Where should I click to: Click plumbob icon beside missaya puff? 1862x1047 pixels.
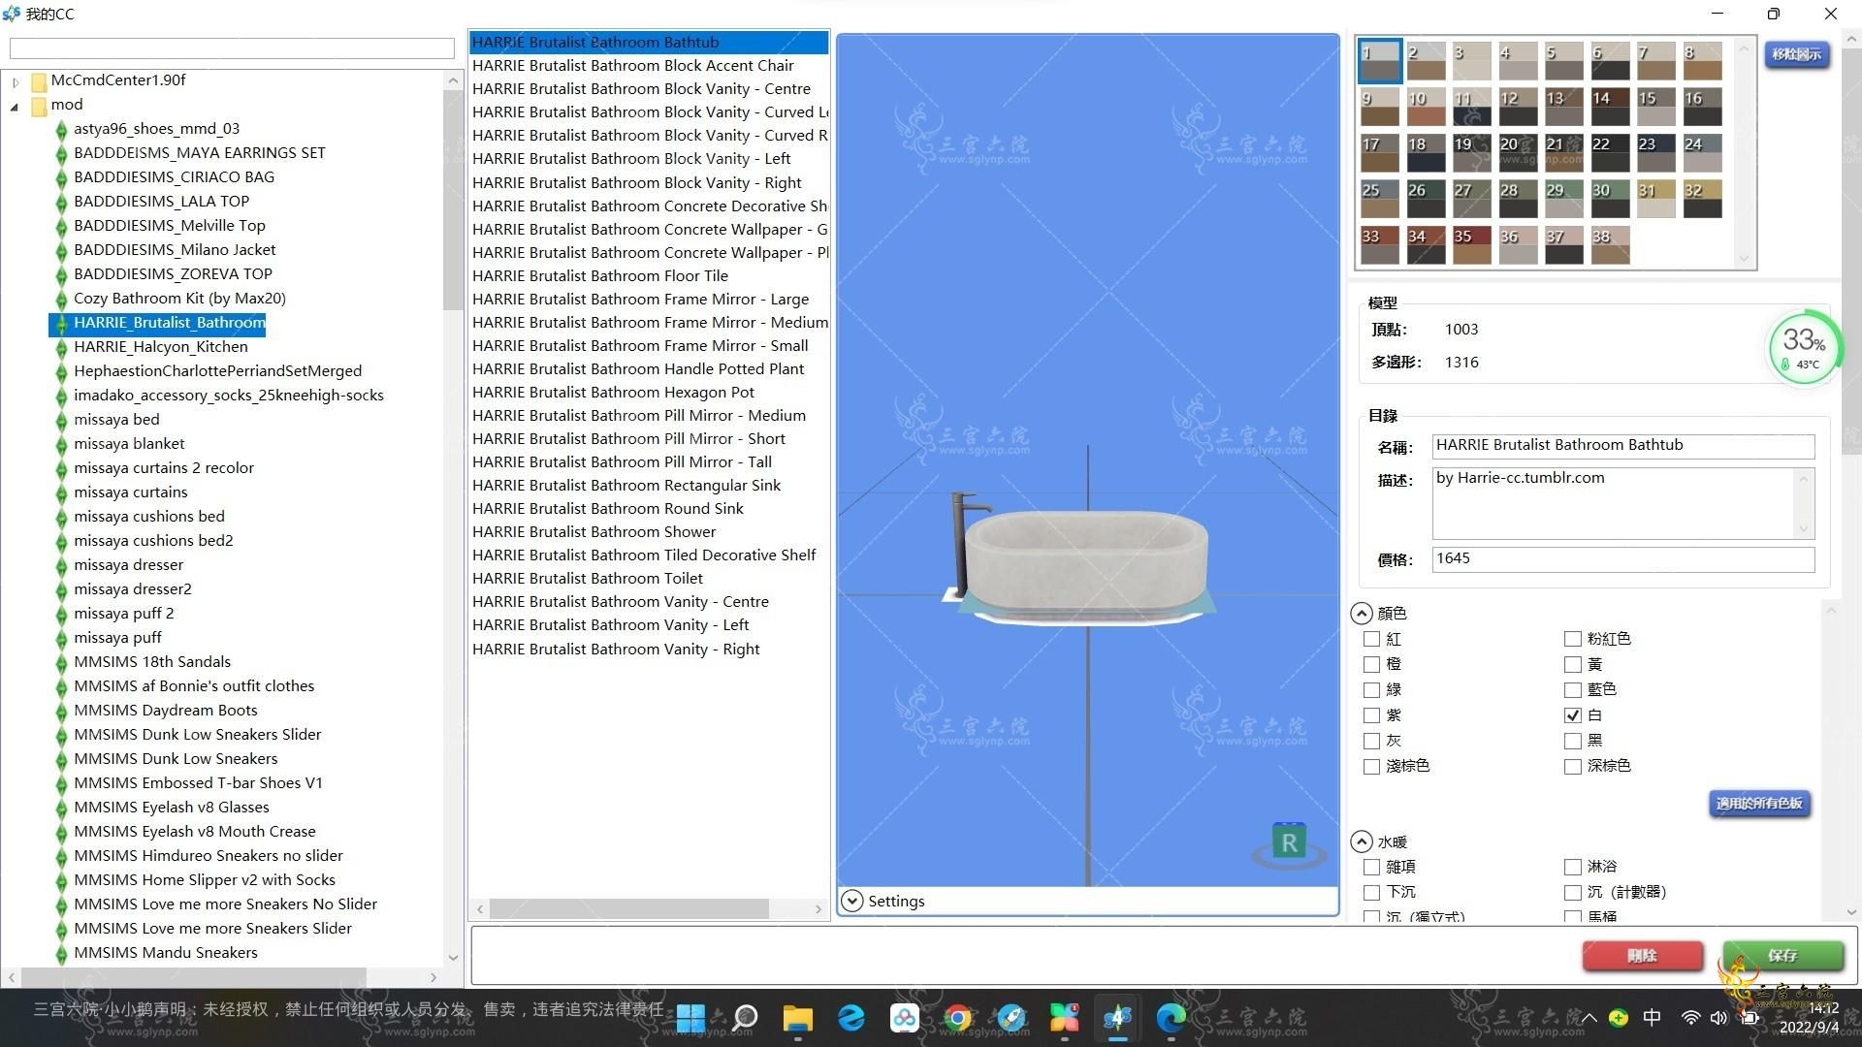pyautogui.click(x=61, y=638)
